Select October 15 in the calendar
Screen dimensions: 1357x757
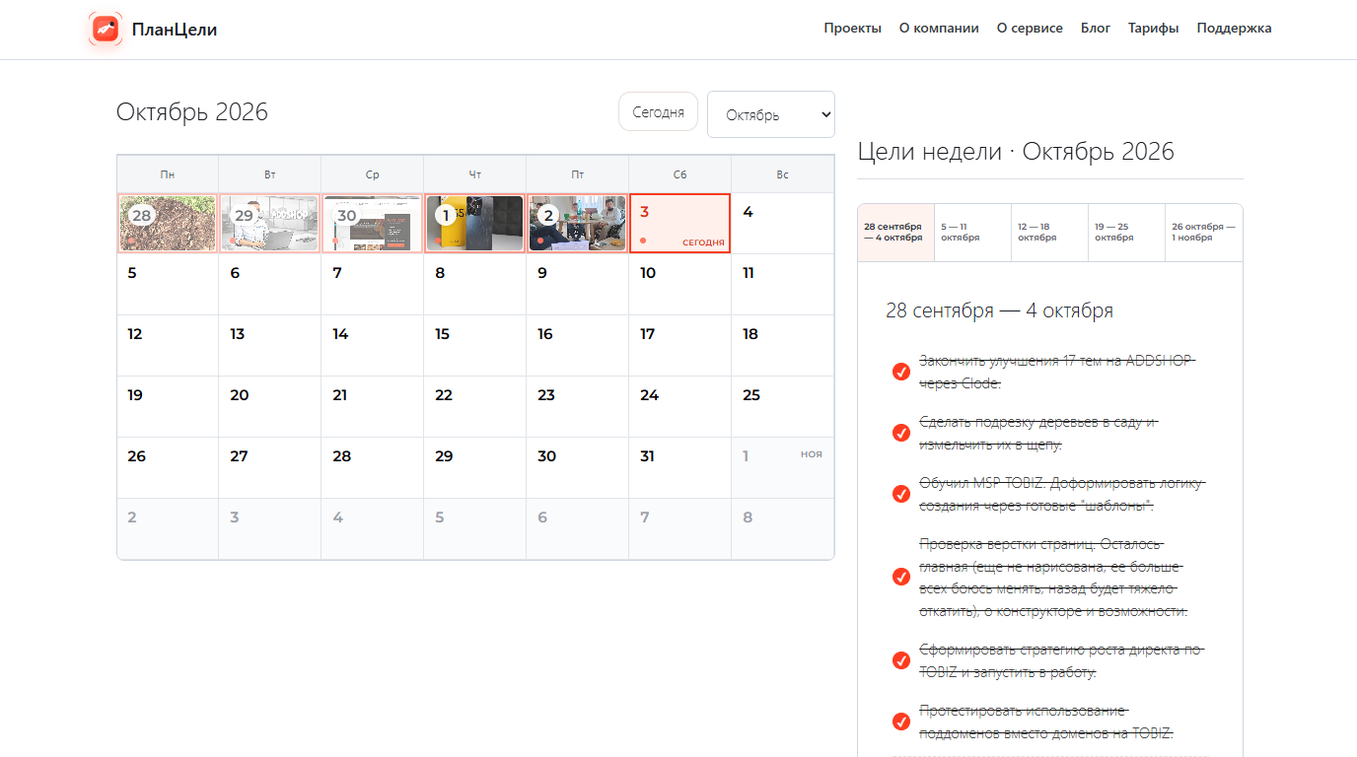(x=475, y=345)
